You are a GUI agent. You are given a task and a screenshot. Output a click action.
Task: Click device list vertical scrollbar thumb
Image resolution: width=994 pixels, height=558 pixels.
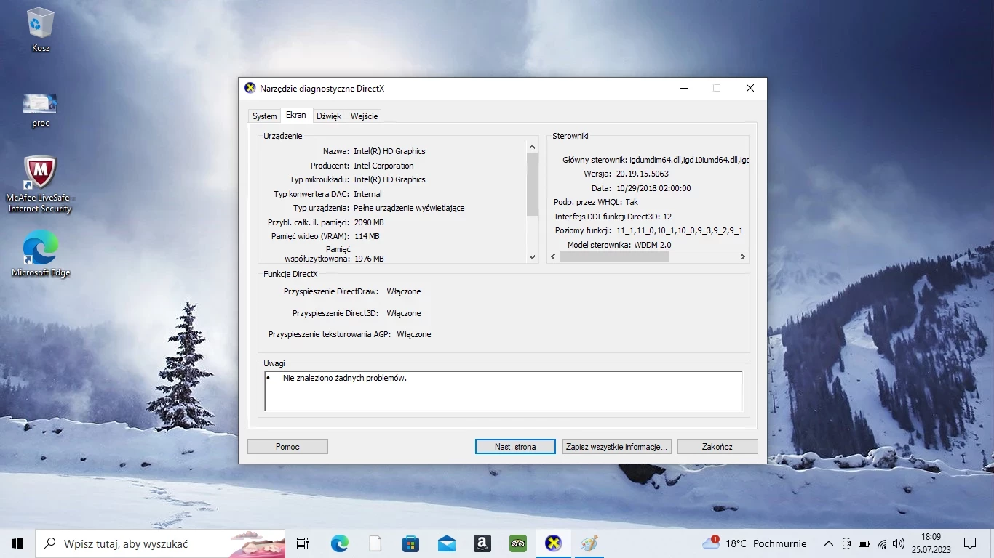click(532, 184)
